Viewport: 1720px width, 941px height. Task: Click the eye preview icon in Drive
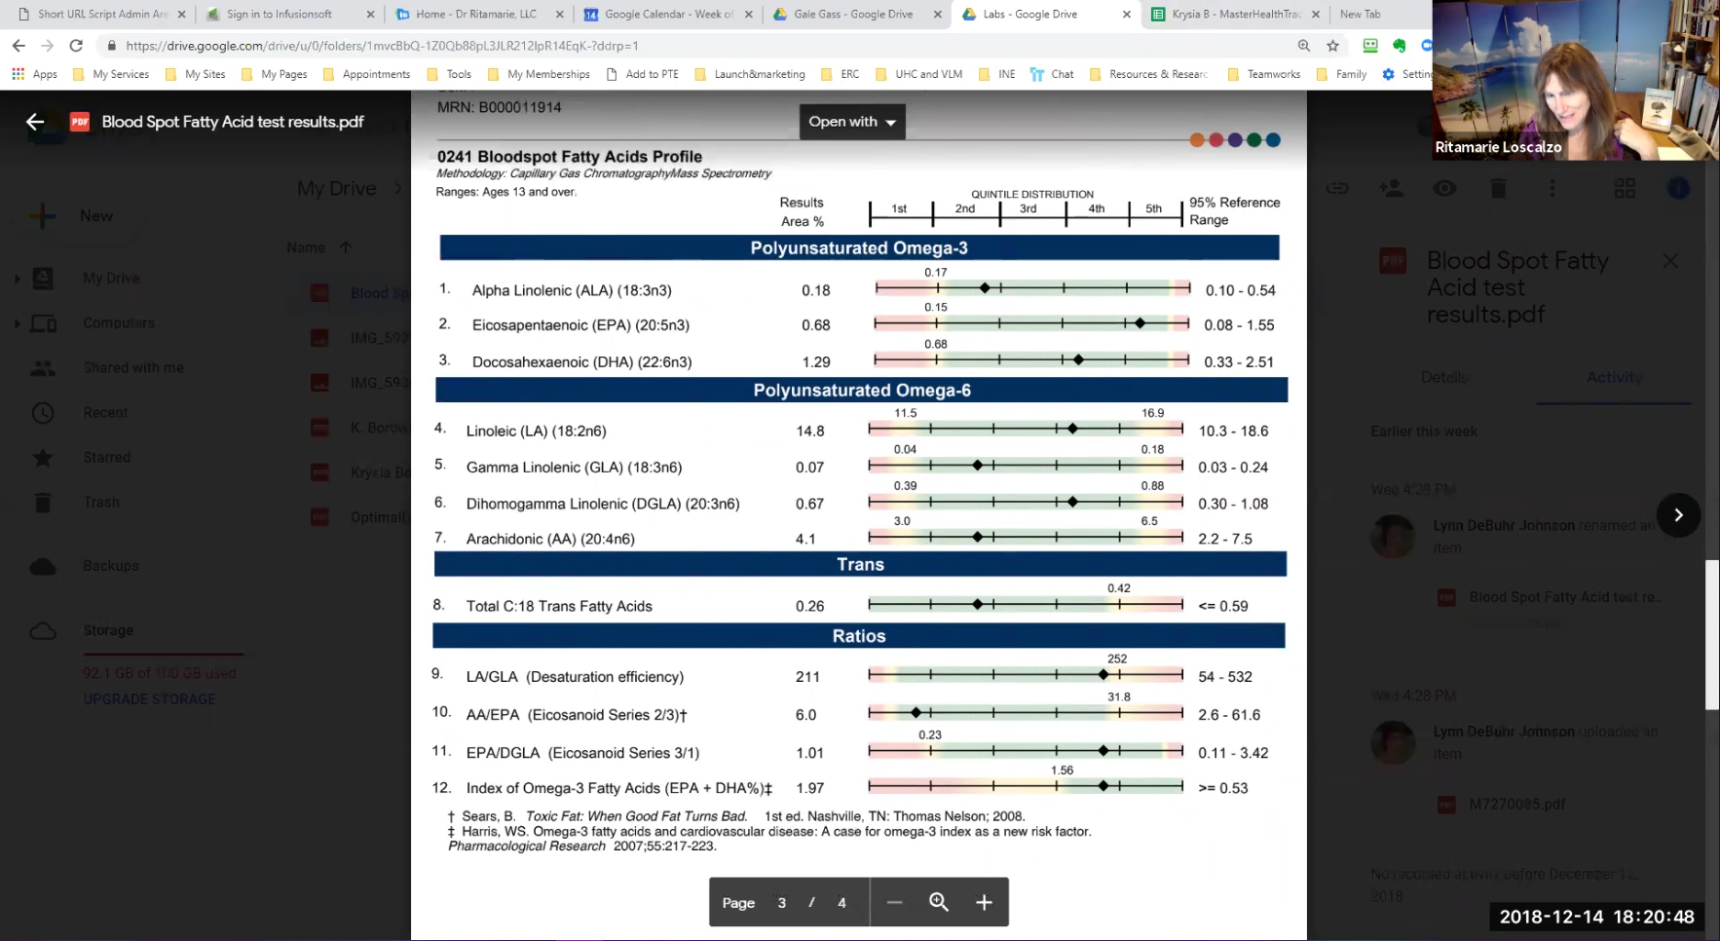coord(1444,188)
